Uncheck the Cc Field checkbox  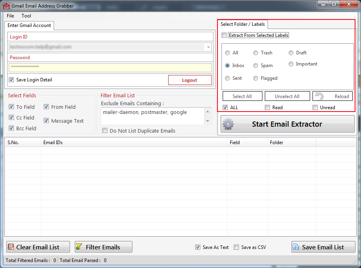pyautogui.click(x=11, y=118)
